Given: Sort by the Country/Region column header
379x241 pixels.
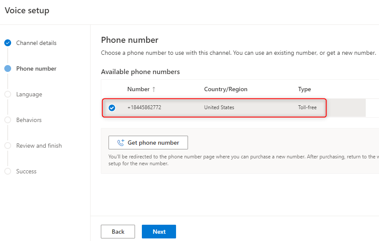Looking at the screenshot, I should tap(226, 89).
